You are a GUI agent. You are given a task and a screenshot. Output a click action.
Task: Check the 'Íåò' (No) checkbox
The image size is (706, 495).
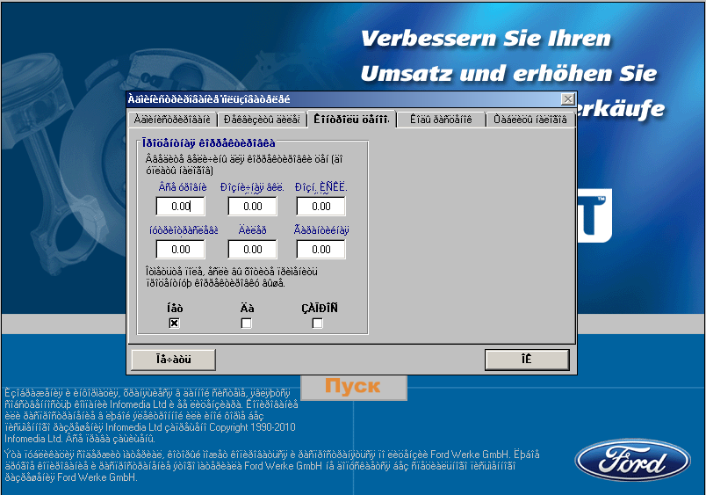(x=174, y=324)
